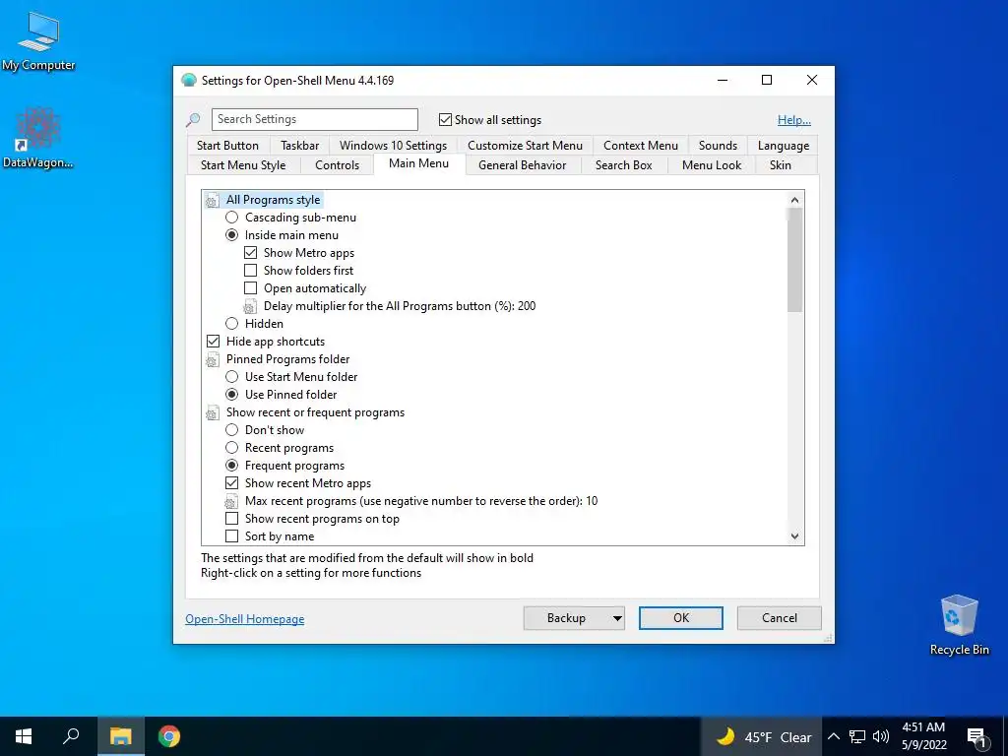Open the notification center icon
Screen dimensions: 1008x756
[976, 737]
